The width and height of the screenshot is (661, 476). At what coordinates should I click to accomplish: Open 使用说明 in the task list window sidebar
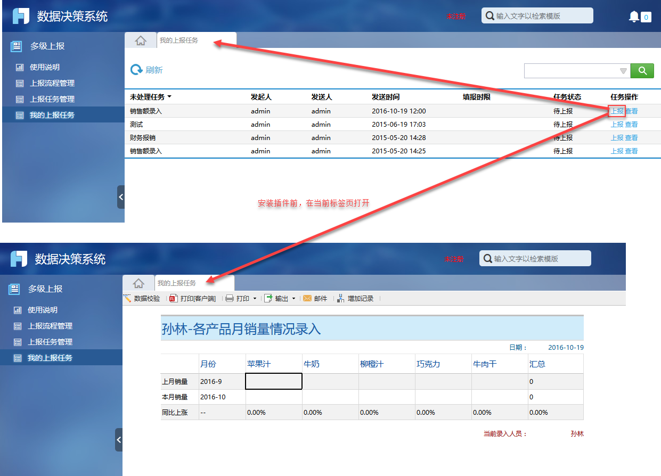point(45,67)
